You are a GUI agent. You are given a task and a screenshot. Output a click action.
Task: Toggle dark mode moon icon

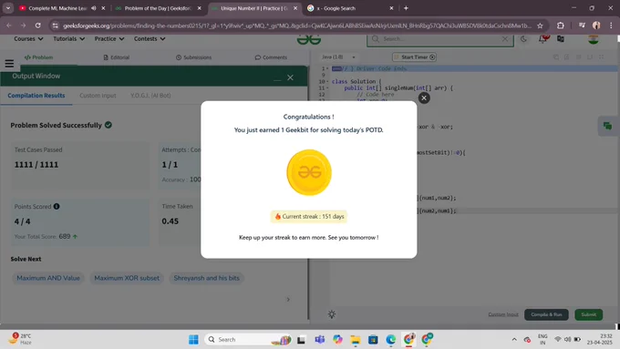click(523, 39)
